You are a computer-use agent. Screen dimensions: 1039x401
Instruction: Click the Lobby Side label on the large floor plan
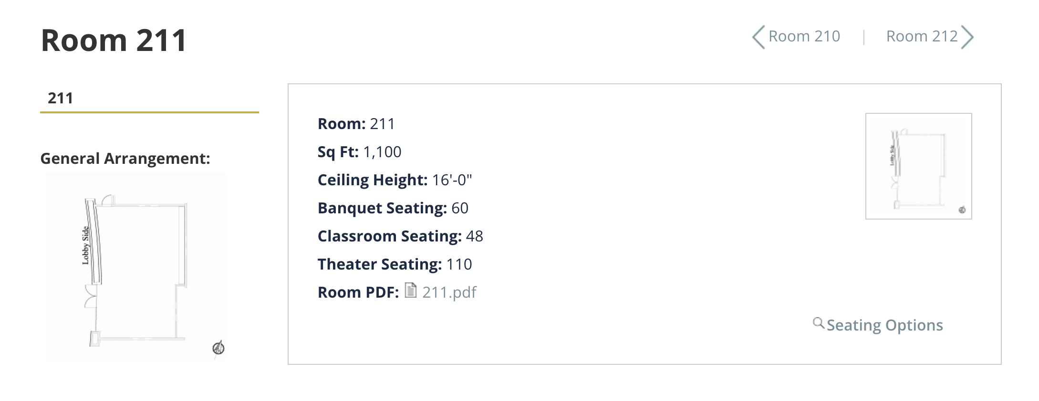click(x=86, y=245)
